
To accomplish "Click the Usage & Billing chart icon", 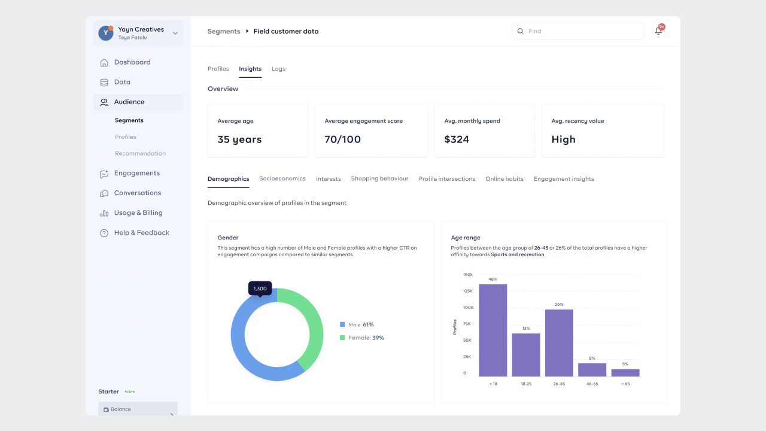I will pos(104,213).
